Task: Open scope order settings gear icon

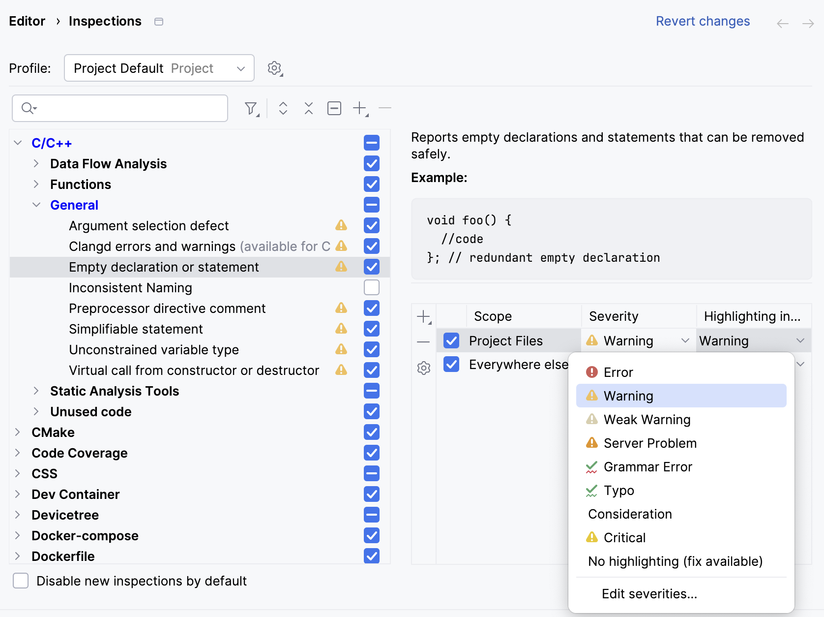Action: tap(423, 368)
